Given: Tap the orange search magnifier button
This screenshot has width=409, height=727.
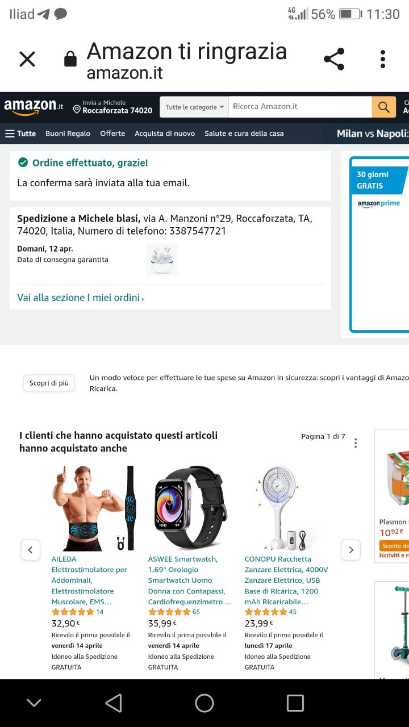Looking at the screenshot, I should 384,107.
